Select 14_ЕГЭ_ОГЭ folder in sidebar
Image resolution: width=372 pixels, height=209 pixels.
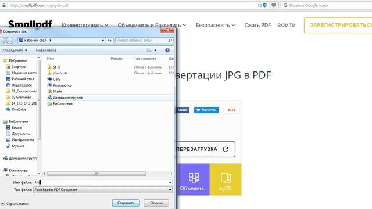tap(24, 103)
